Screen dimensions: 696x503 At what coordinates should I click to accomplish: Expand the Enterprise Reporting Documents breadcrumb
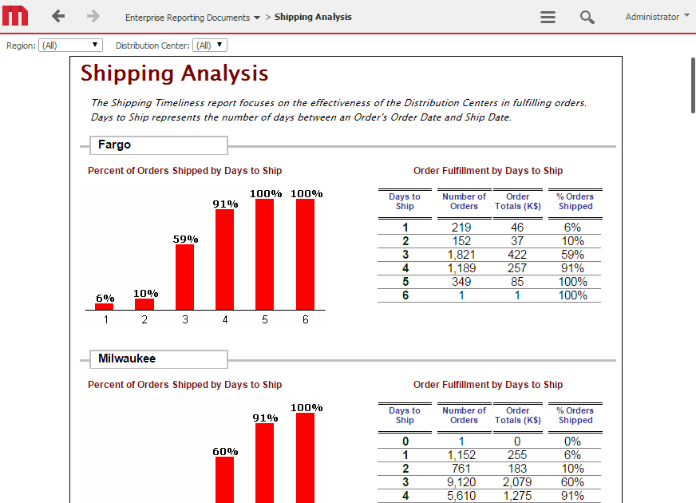pos(192,17)
